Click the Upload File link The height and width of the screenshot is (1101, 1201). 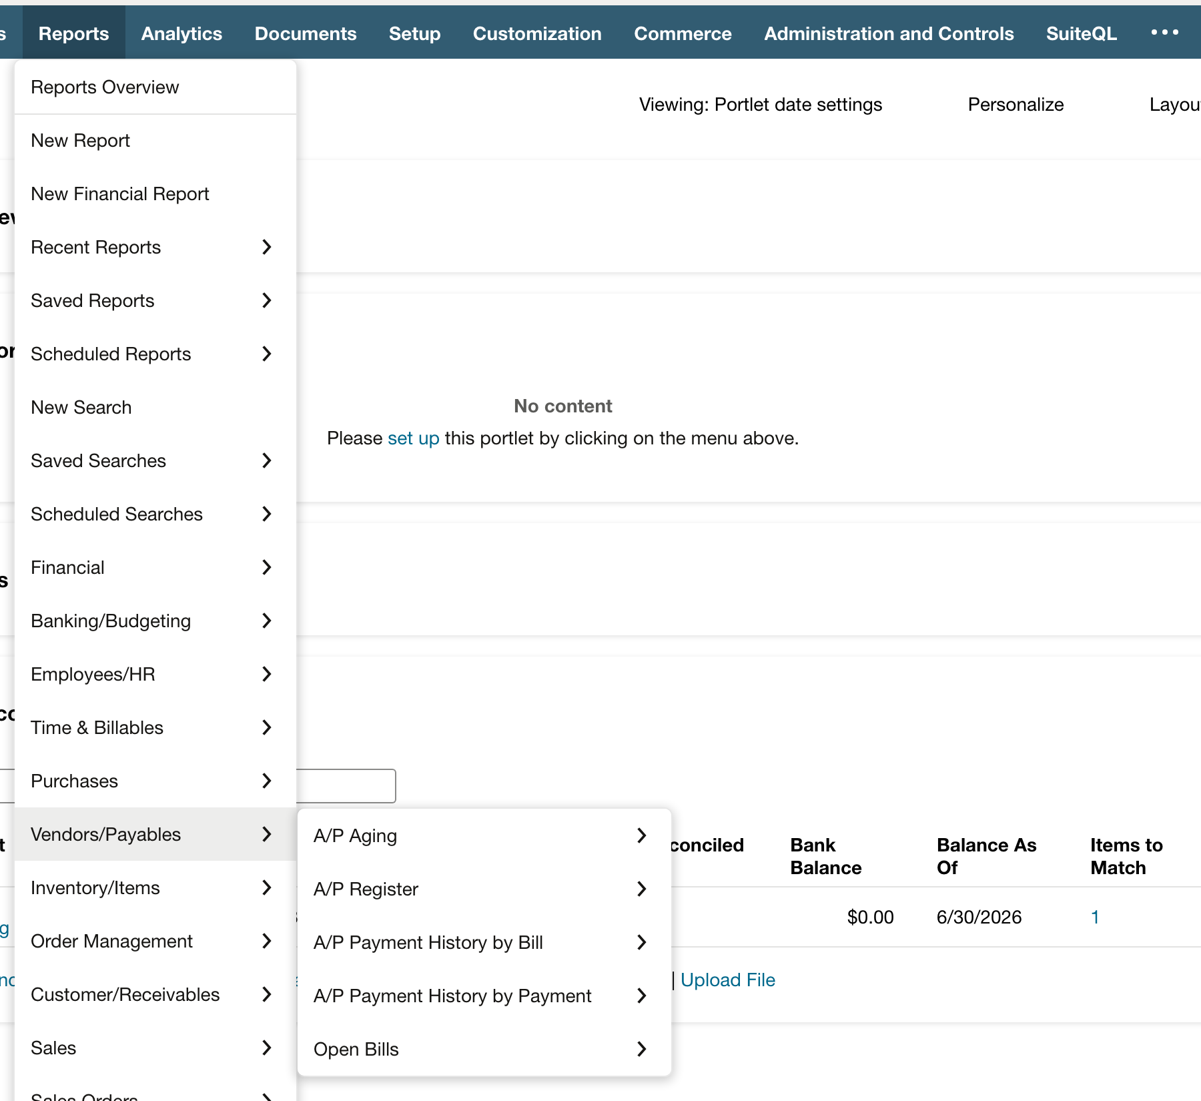pos(728,980)
